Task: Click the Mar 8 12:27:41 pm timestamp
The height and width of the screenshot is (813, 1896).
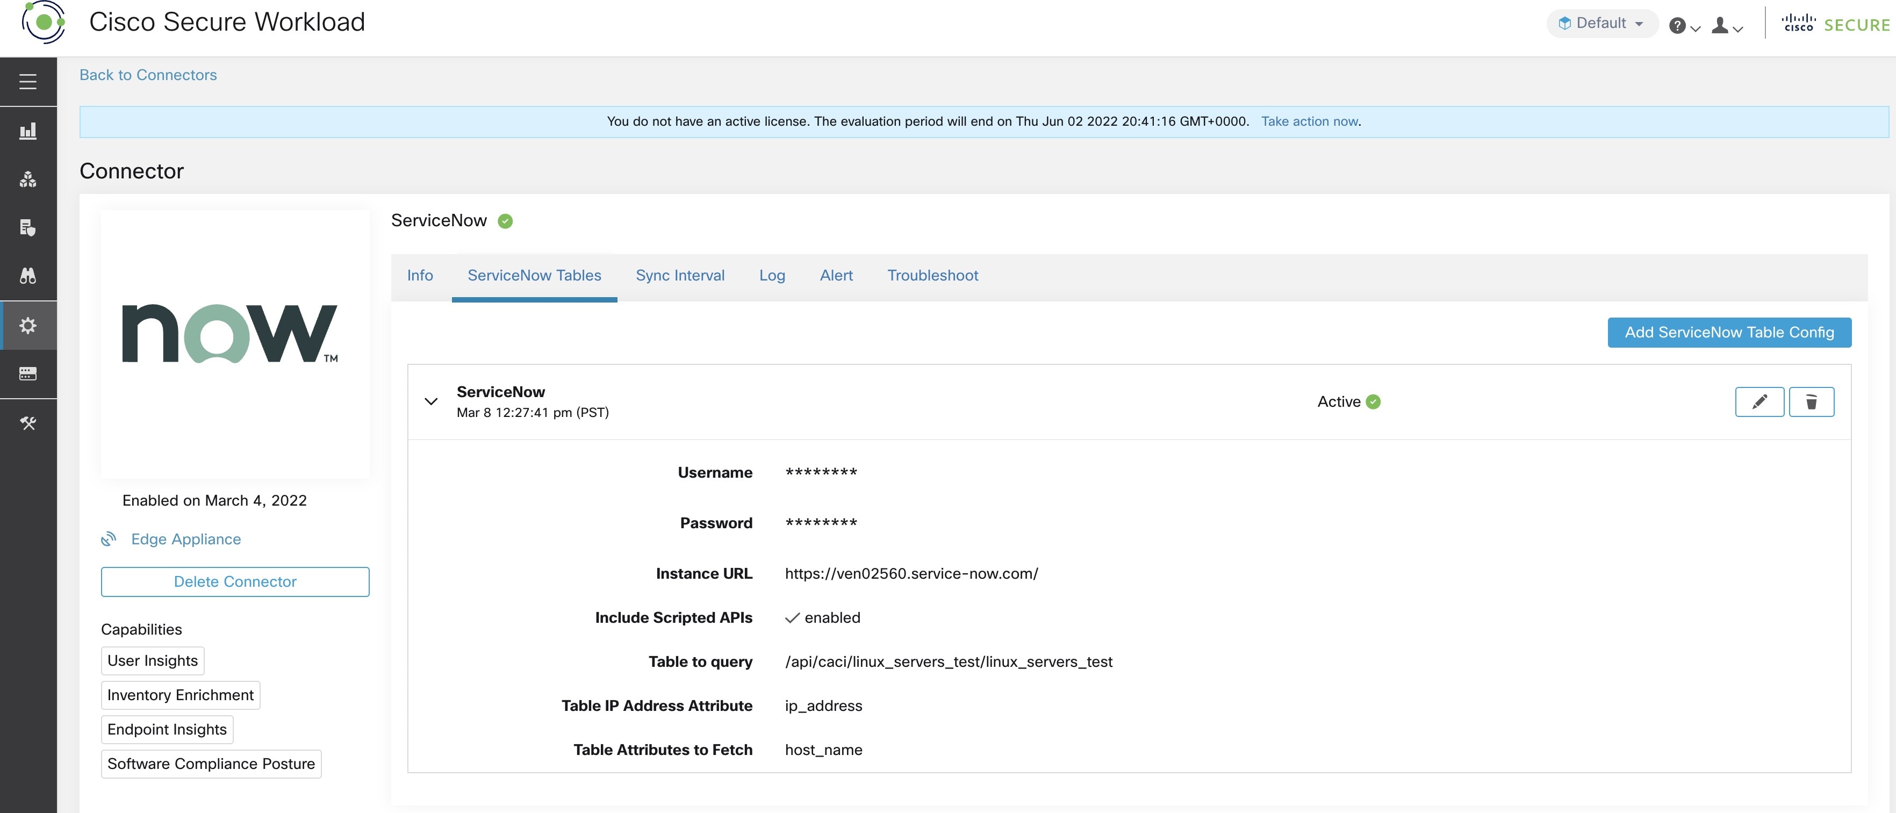Action: (533, 413)
